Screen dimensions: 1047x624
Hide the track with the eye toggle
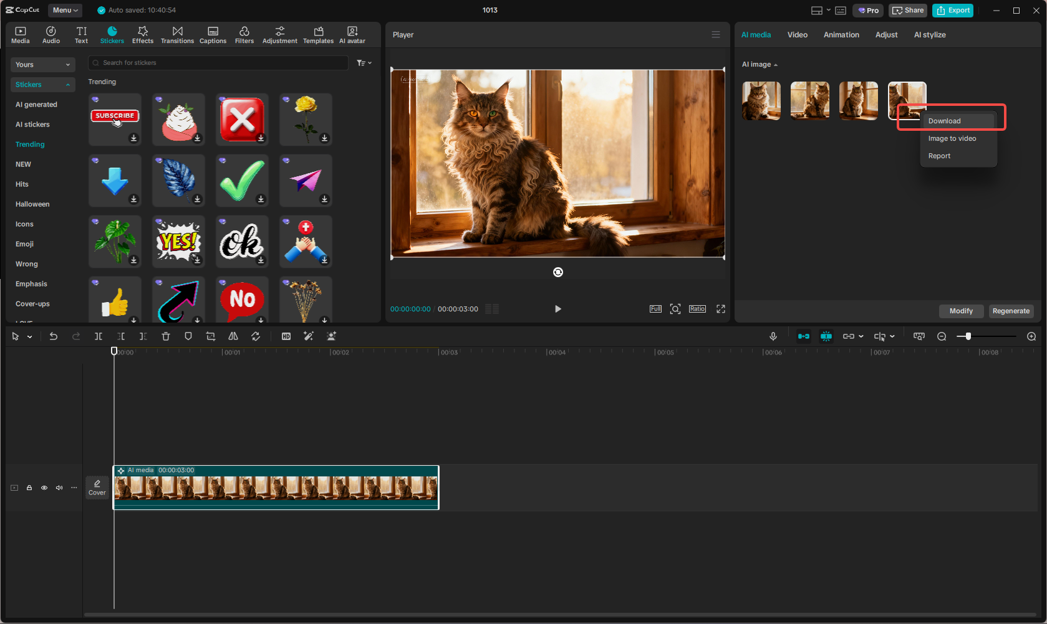pos(44,488)
